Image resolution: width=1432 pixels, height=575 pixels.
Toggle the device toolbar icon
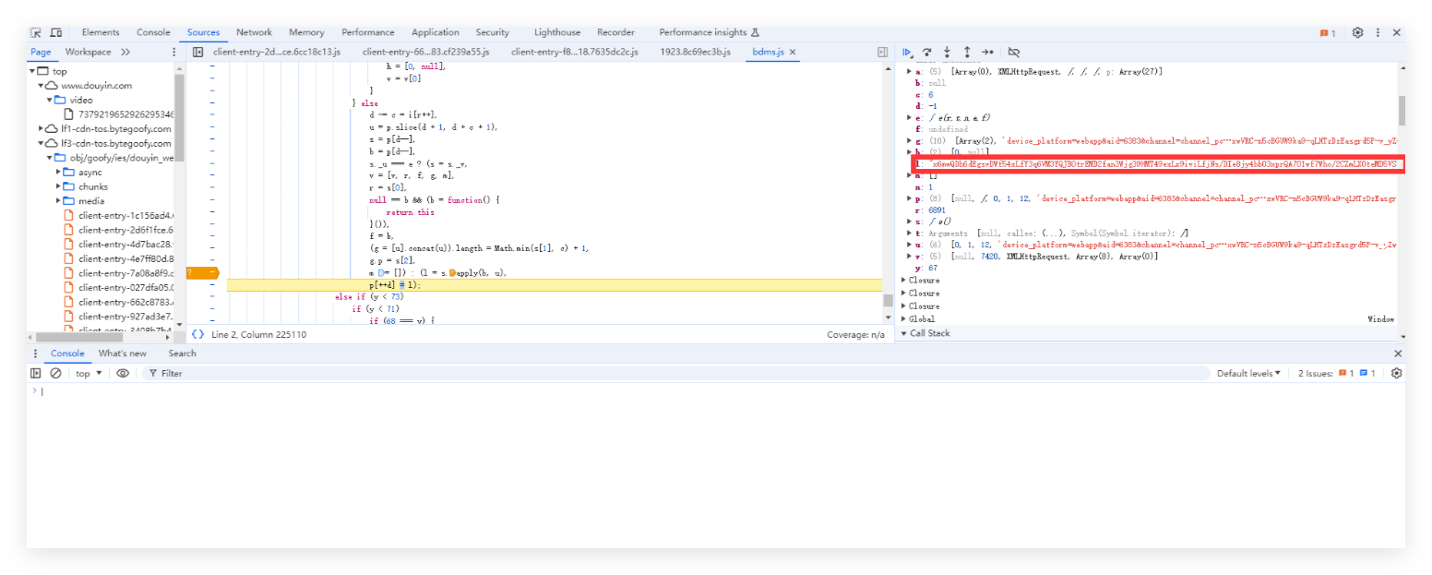pyautogui.click(x=56, y=32)
